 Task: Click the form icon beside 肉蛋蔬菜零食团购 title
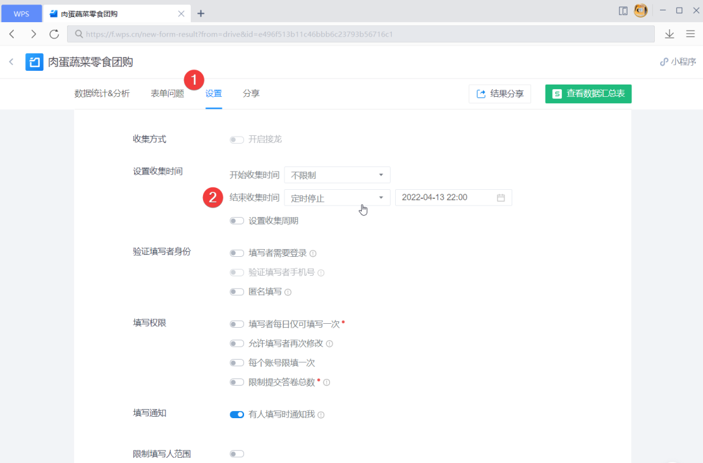[x=34, y=61]
